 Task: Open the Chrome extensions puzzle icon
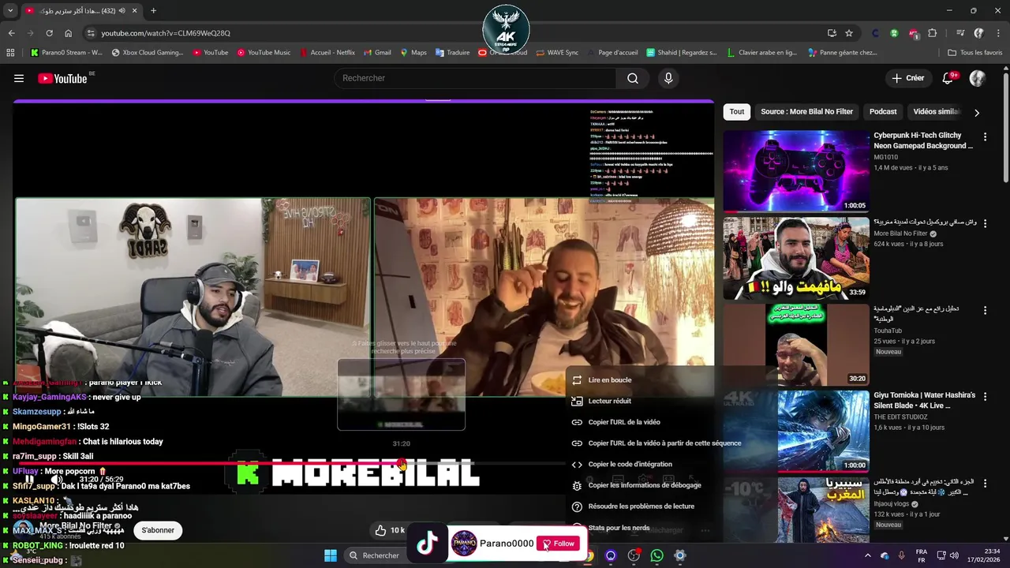[933, 33]
